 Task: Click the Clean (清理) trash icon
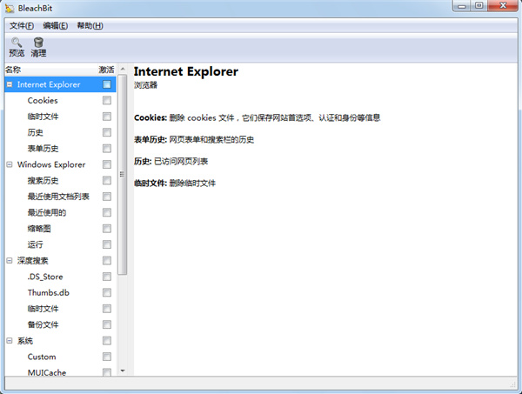point(38,43)
